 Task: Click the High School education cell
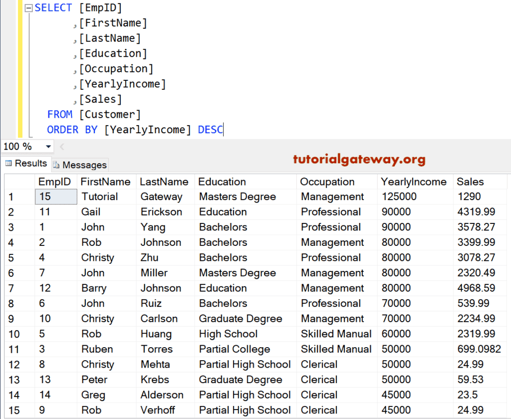[246, 334]
